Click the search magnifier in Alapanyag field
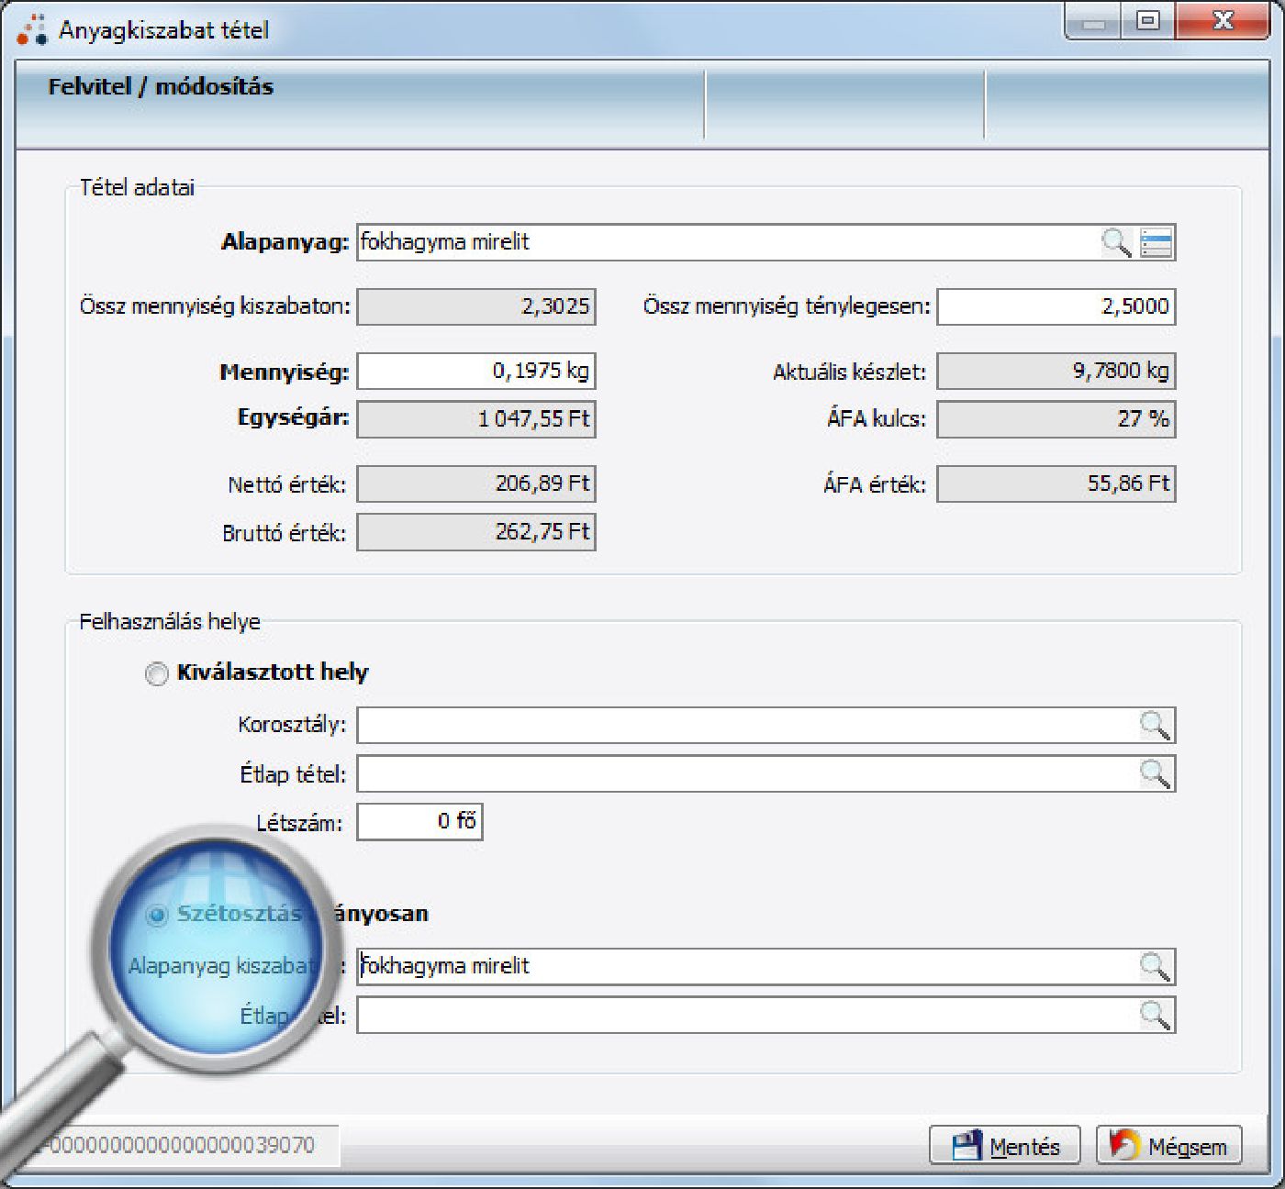The image size is (1285, 1189). pyautogui.click(x=1115, y=243)
